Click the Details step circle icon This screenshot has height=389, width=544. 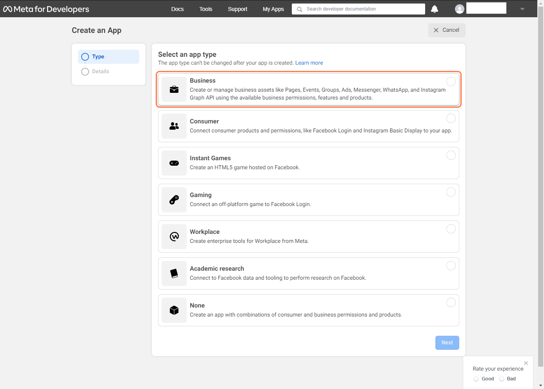85,72
